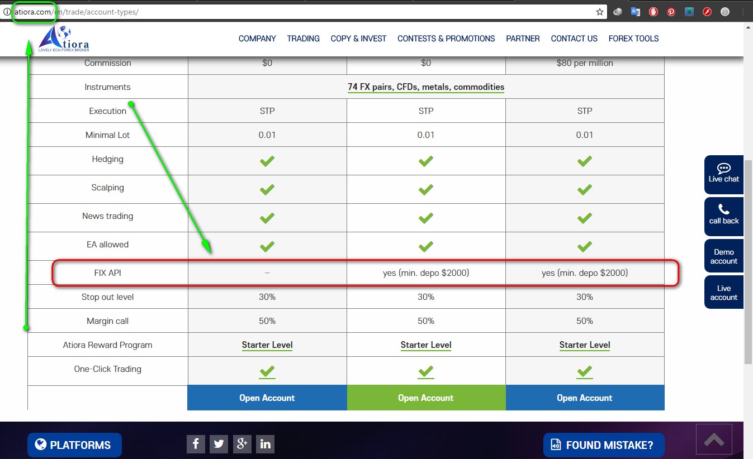This screenshot has width=753, height=459.
Task: Click the Atiora logo
Action: point(64,39)
